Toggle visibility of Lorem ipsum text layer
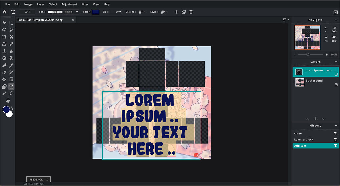340x186 pixels. coord(336,74)
